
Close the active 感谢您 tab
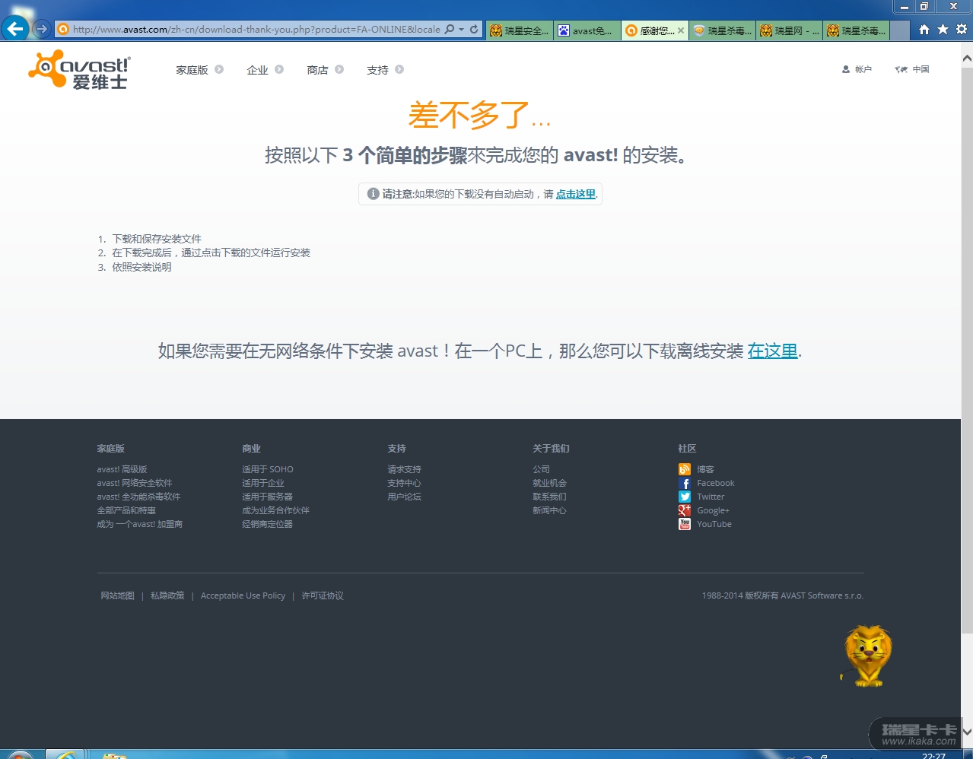tap(681, 30)
